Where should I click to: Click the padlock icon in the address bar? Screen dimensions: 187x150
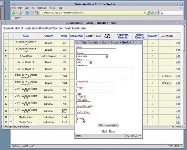[x=145, y=13]
